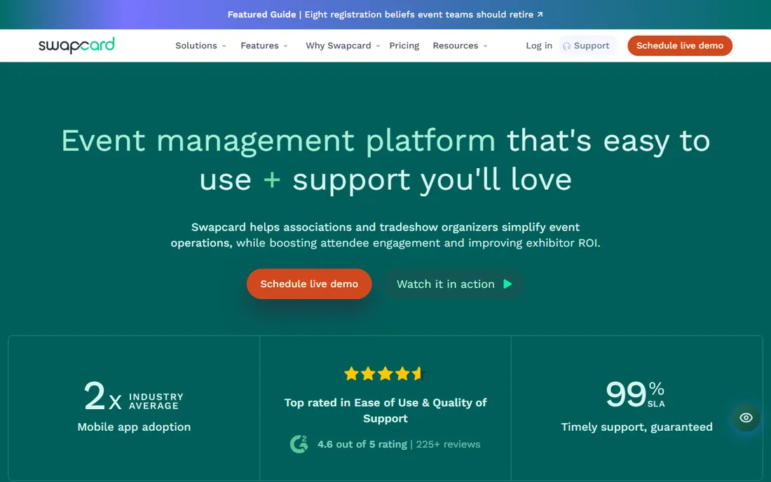
Task: Toggle the eye accessibility widget
Action: click(x=746, y=418)
